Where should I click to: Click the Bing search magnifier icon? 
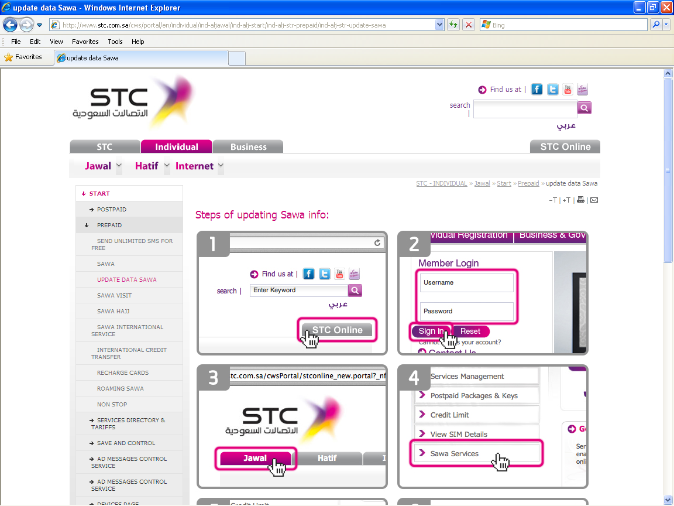pyautogui.click(x=655, y=25)
